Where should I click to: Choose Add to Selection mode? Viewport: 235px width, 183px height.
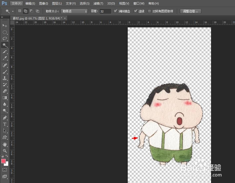(26, 11)
